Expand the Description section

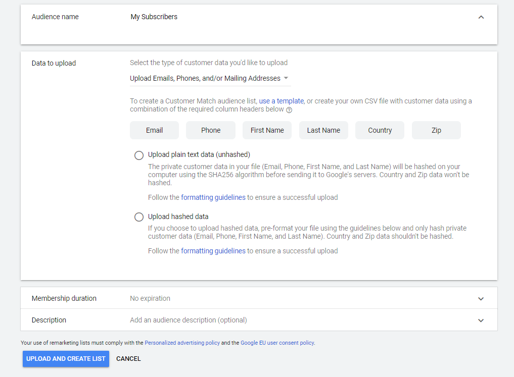pos(481,320)
